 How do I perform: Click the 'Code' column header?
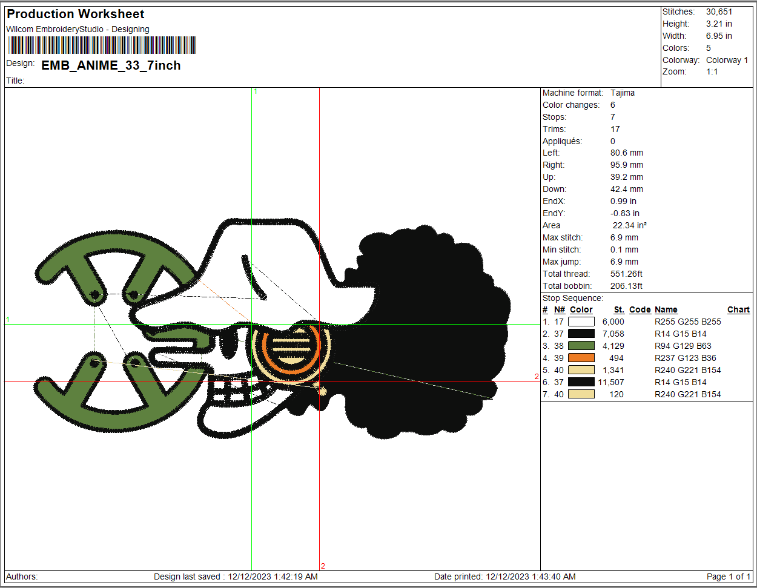click(x=640, y=309)
